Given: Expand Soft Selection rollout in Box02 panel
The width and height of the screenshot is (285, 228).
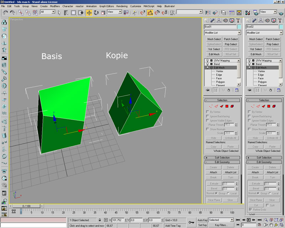Looking at the screenshot, I should pos(264,157).
